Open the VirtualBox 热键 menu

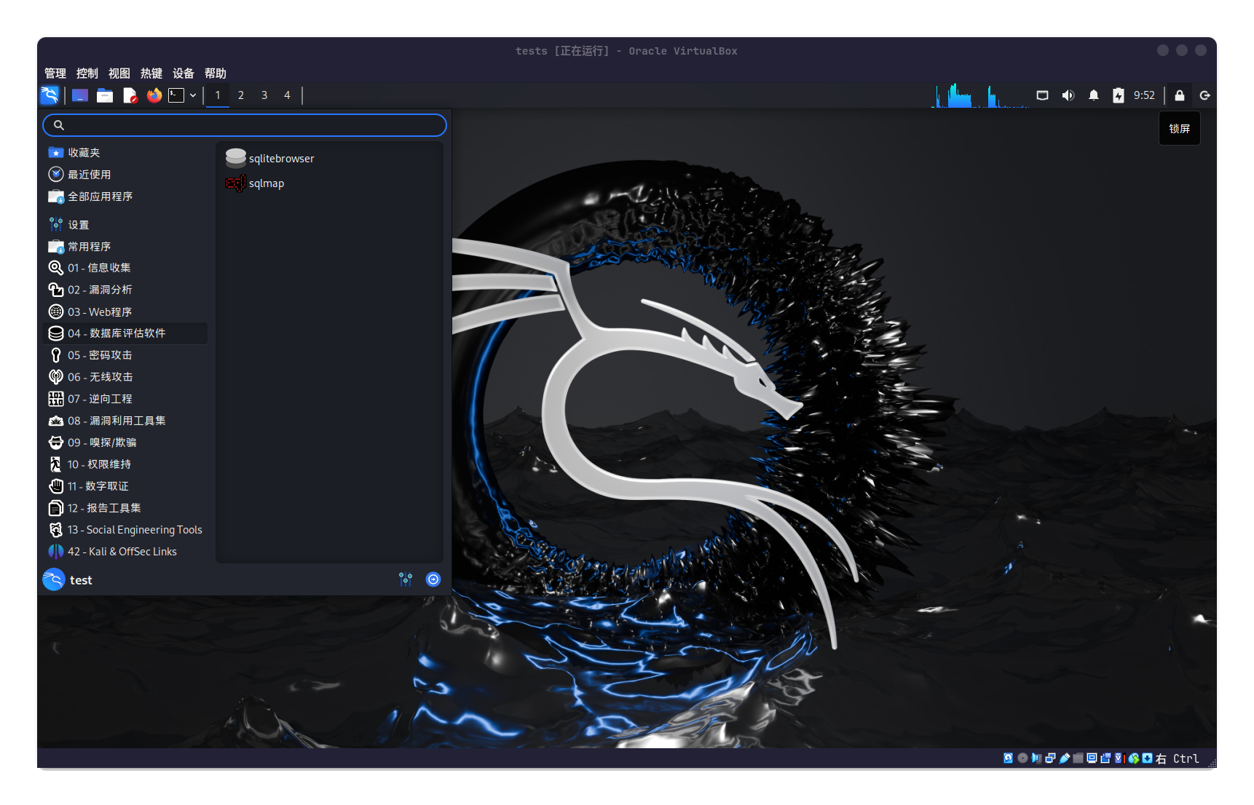click(x=151, y=74)
